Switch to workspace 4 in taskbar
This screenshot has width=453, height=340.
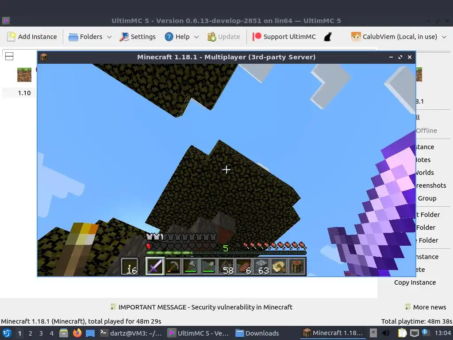[52, 333]
